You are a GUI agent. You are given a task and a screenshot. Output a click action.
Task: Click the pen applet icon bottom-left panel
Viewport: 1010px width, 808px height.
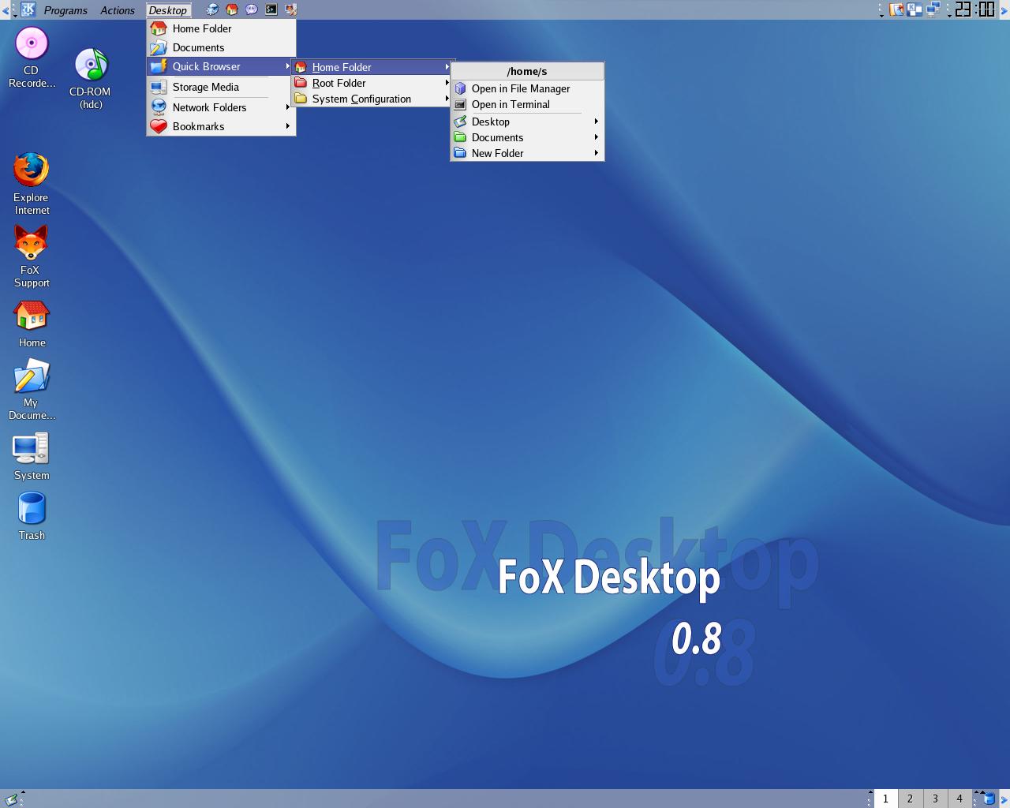[x=11, y=799]
